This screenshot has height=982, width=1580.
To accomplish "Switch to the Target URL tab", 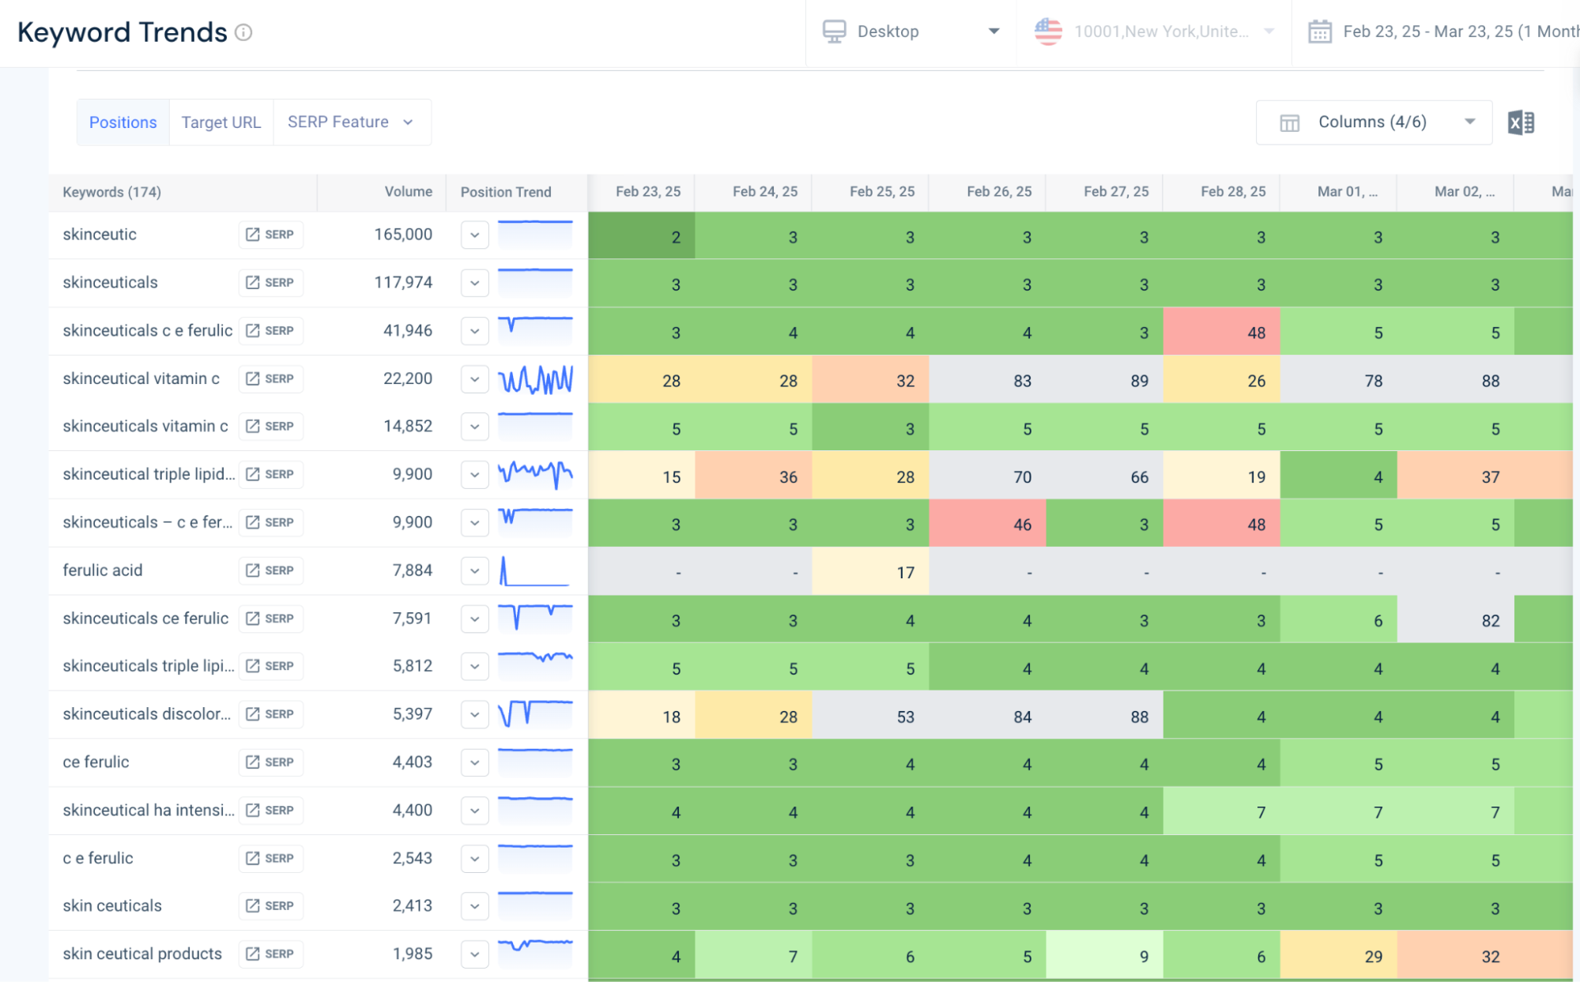I will point(221,122).
